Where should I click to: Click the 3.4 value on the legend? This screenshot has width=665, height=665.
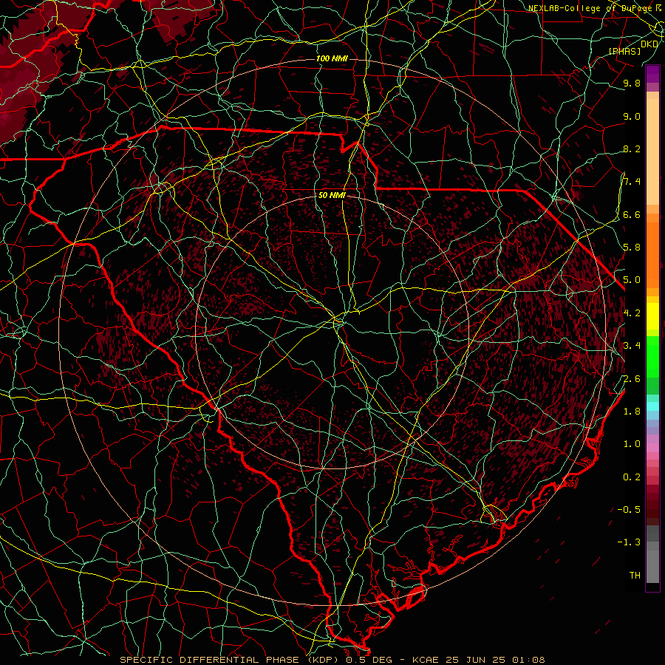pos(632,346)
